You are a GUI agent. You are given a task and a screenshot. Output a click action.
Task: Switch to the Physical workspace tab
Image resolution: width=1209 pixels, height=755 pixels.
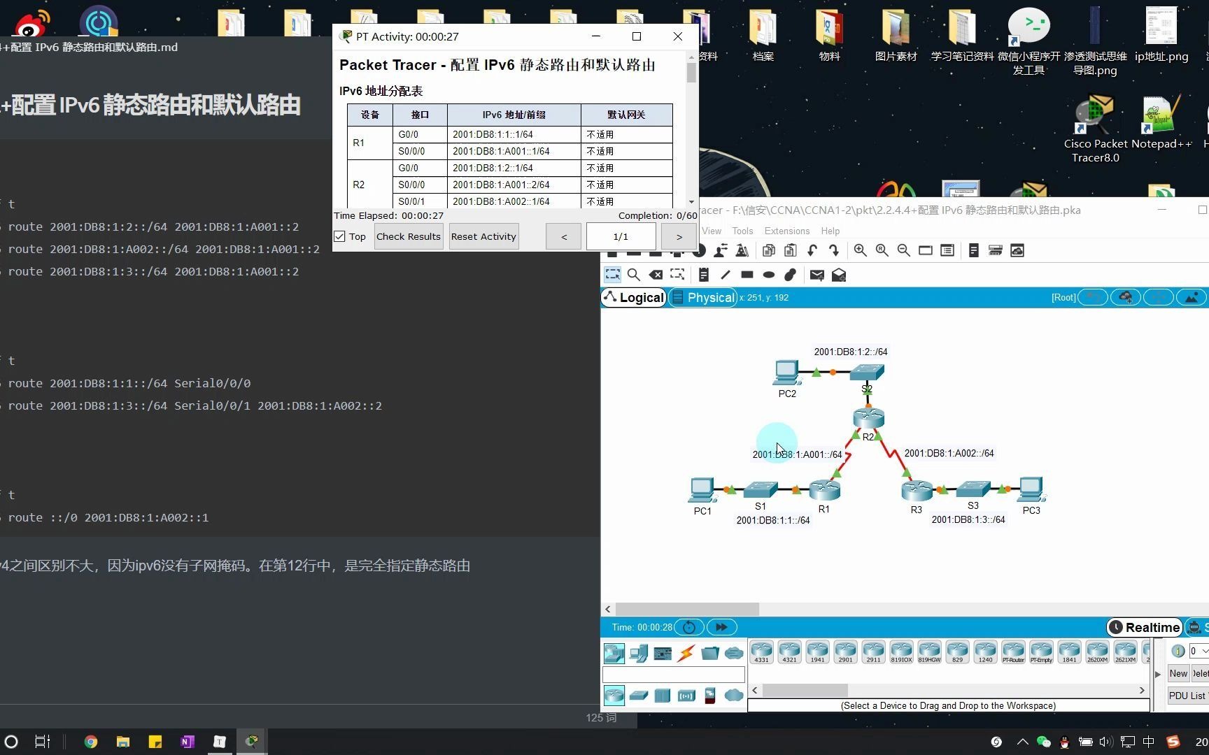pyautogui.click(x=702, y=297)
